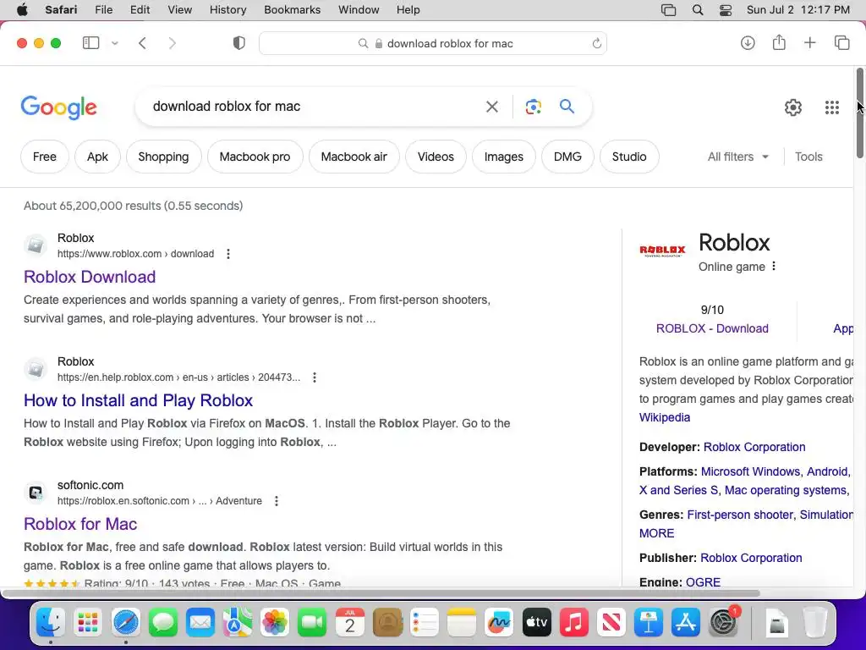The width and height of the screenshot is (866, 650).
Task: Select the Macbook air filter chip
Action: [354, 157]
